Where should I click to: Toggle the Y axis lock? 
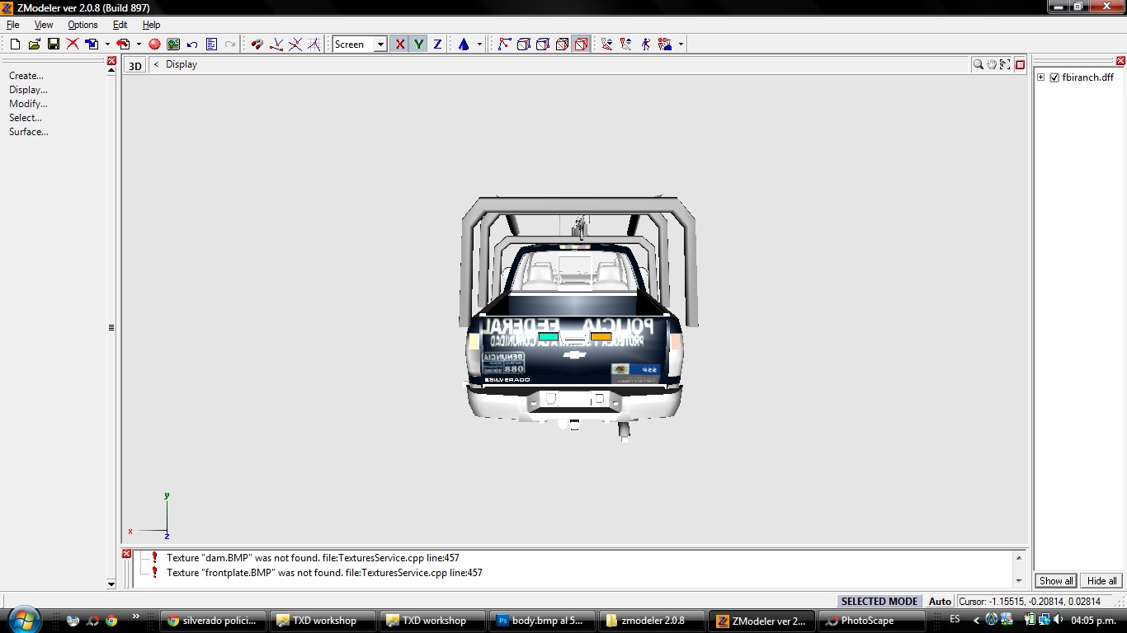(419, 45)
